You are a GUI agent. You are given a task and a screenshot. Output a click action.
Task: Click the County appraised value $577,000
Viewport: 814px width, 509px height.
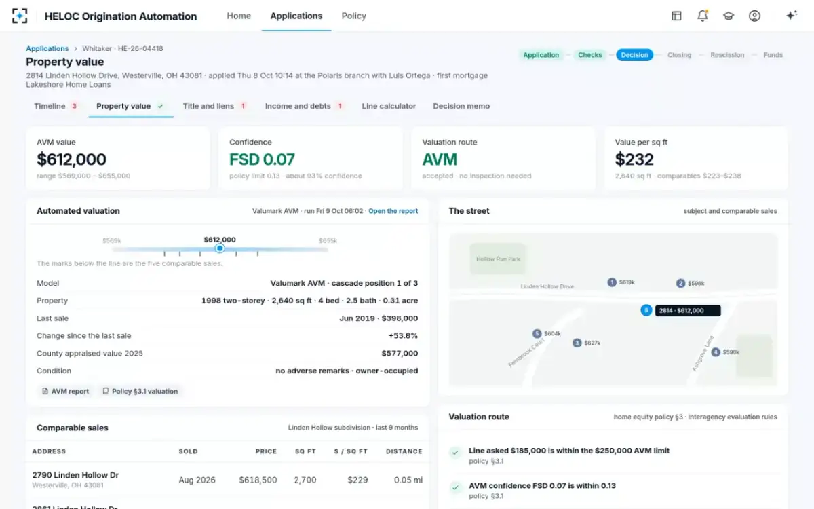[x=400, y=354]
